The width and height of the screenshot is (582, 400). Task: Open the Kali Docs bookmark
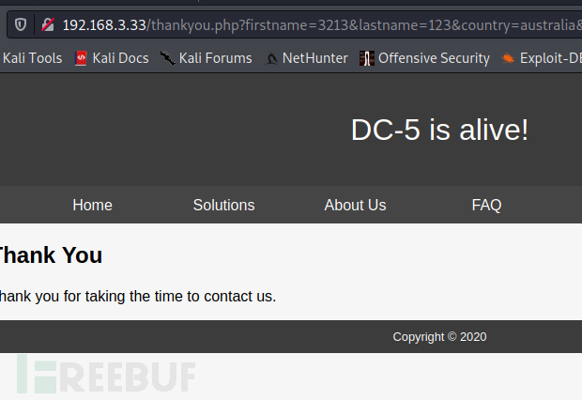click(x=112, y=58)
